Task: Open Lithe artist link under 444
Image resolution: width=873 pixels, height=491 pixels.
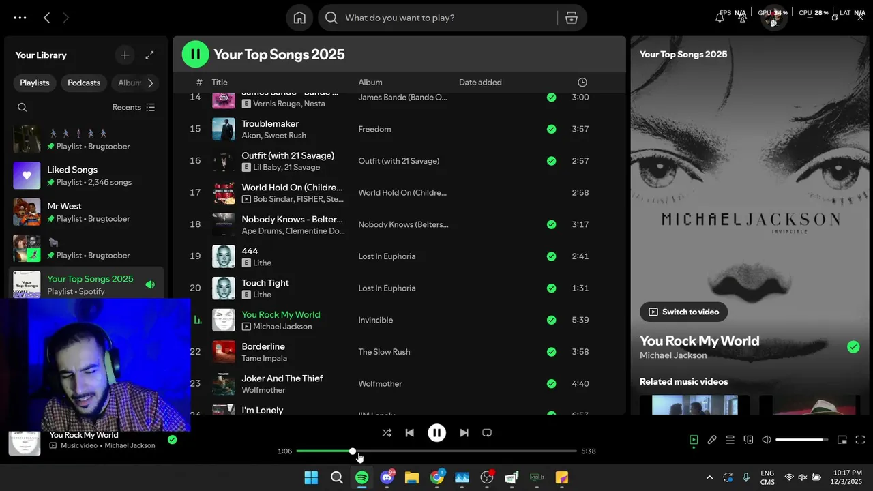Action: (x=262, y=263)
